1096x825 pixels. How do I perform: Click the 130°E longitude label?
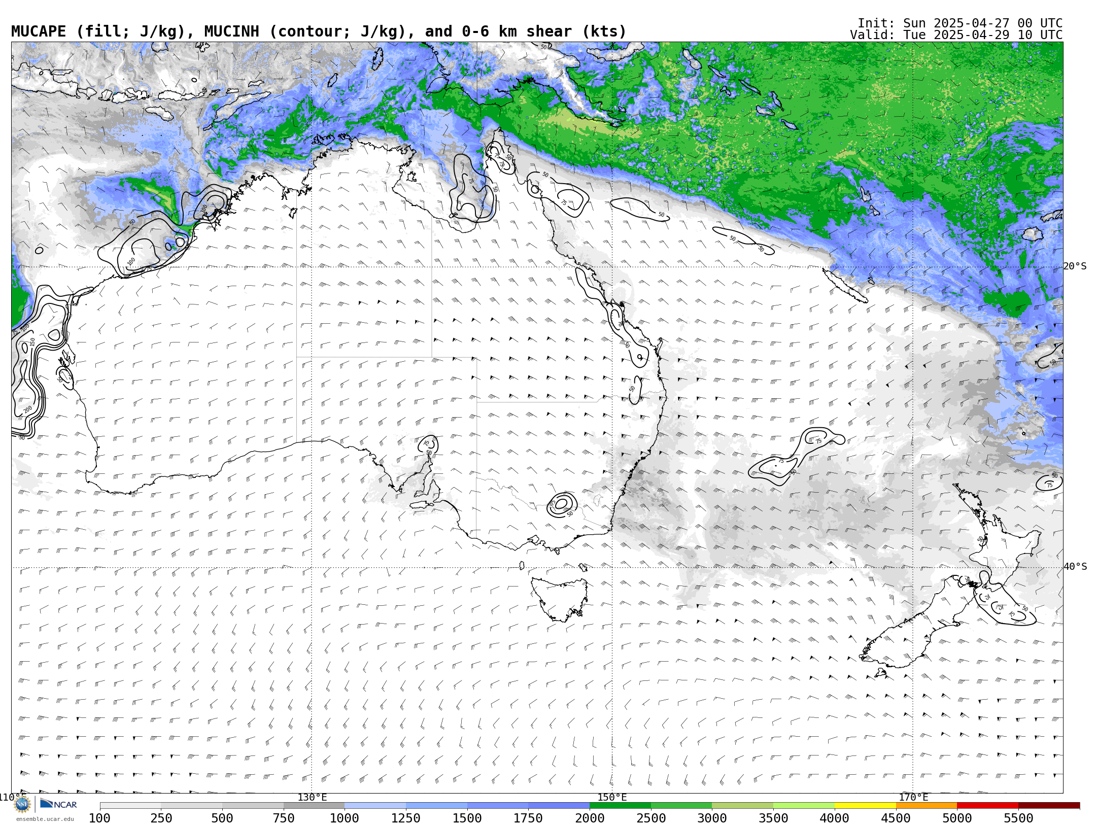point(312,797)
